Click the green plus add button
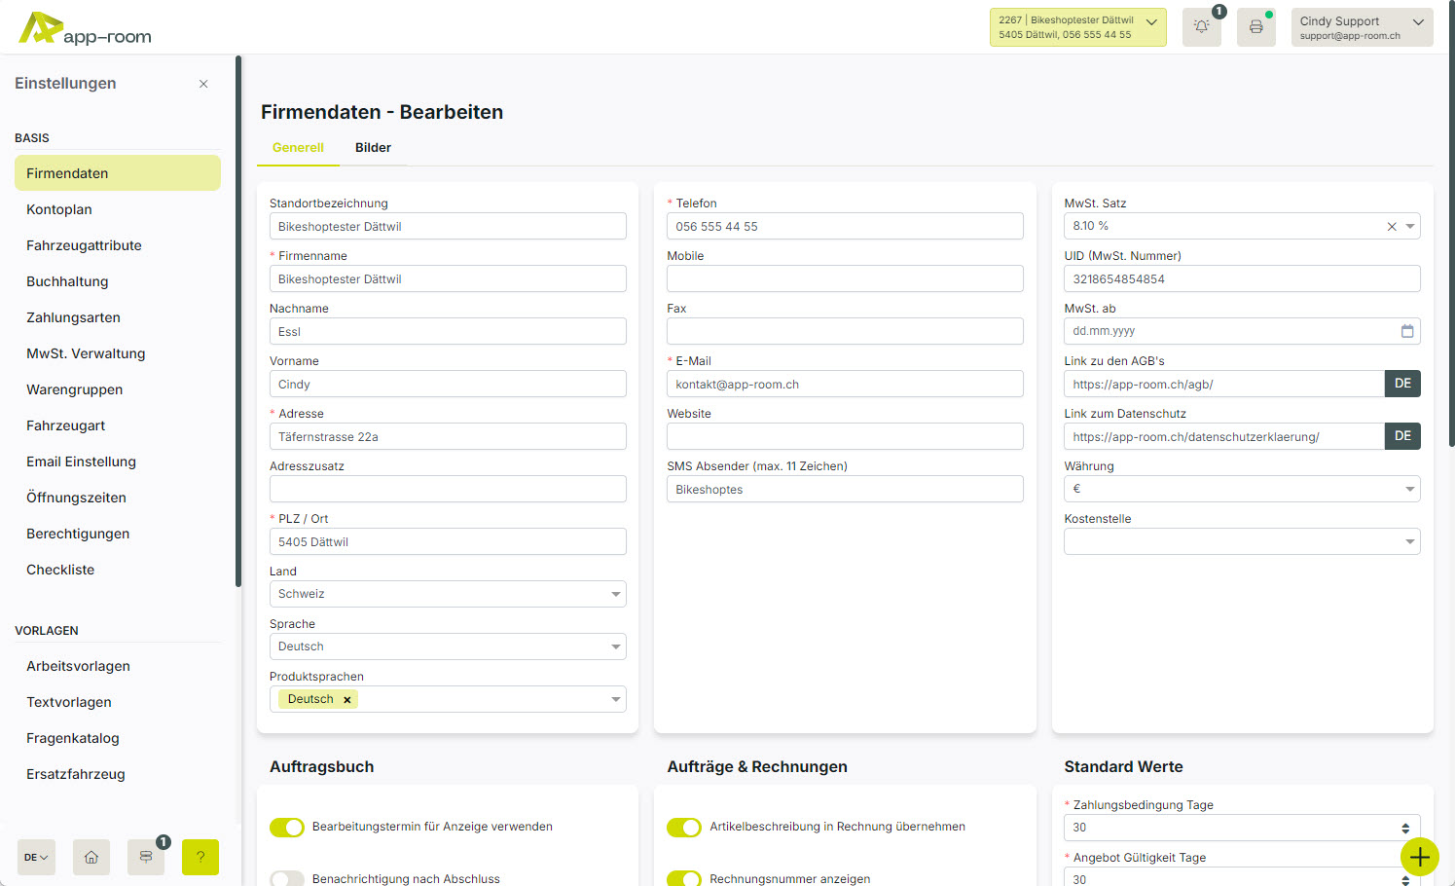This screenshot has width=1455, height=886. tap(1419, 857)
